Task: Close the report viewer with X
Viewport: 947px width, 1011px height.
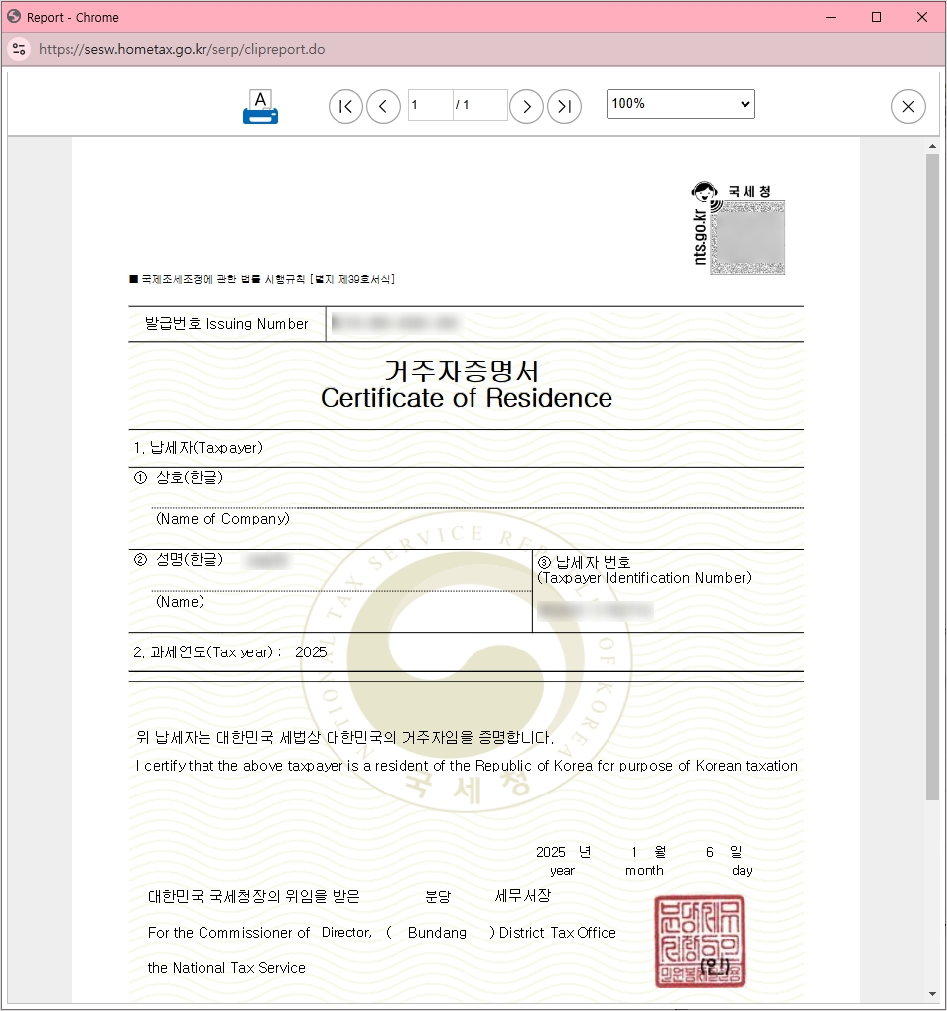Action: 908,107
